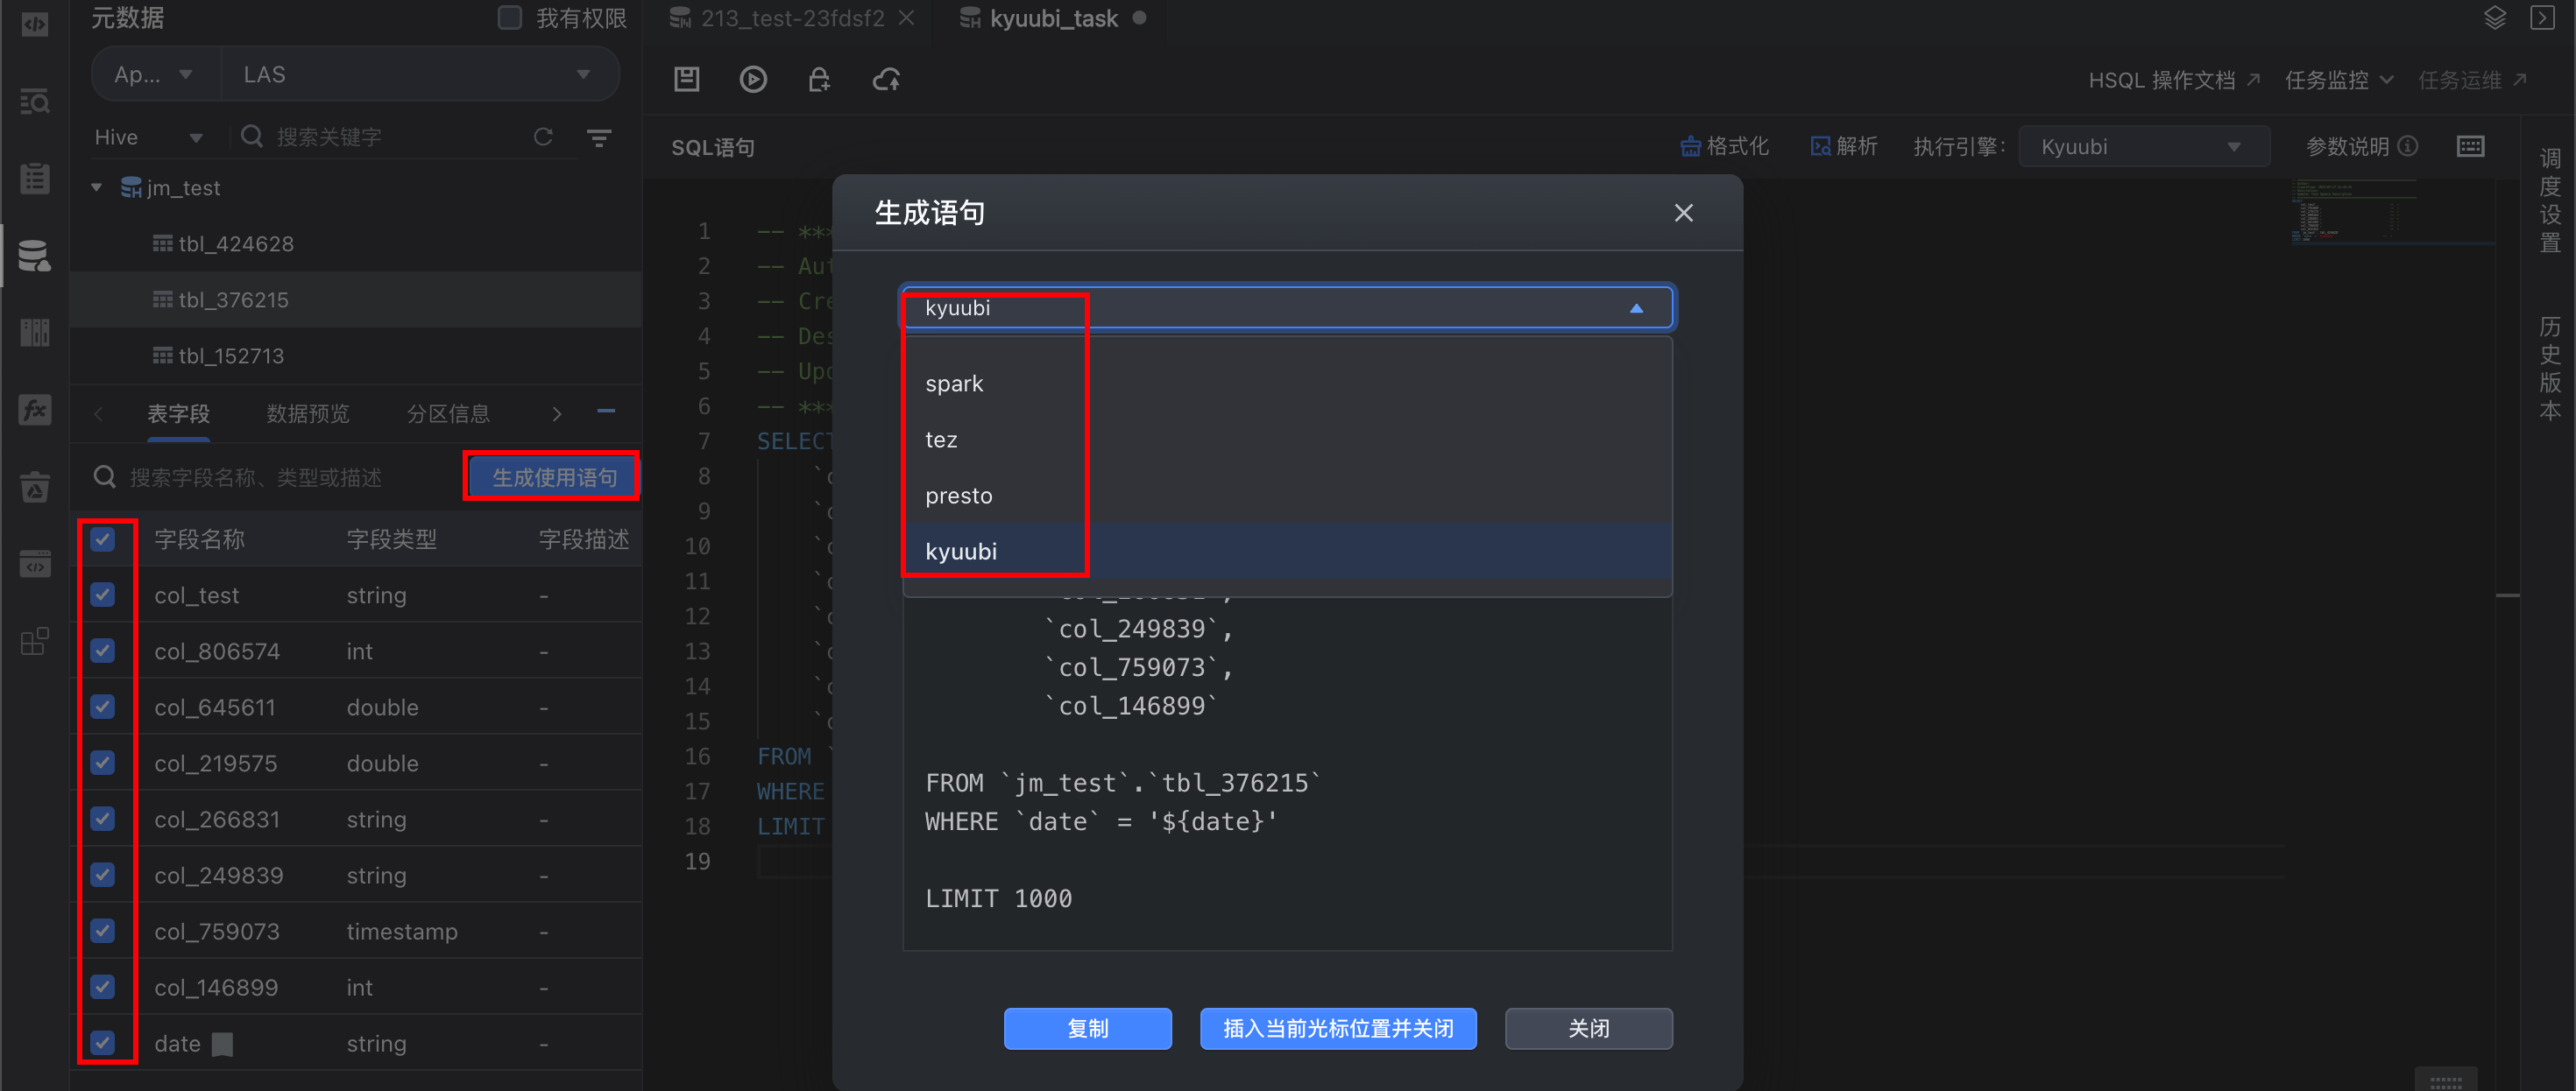The height and width of the screenshot is (1091, 2576).
Task: Collapse the jm_test database tree node
Action: click(x=96, y=188)
